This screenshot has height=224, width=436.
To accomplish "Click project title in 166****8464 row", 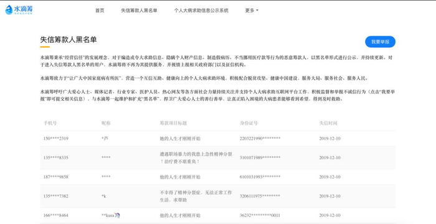I will (180, 215).
